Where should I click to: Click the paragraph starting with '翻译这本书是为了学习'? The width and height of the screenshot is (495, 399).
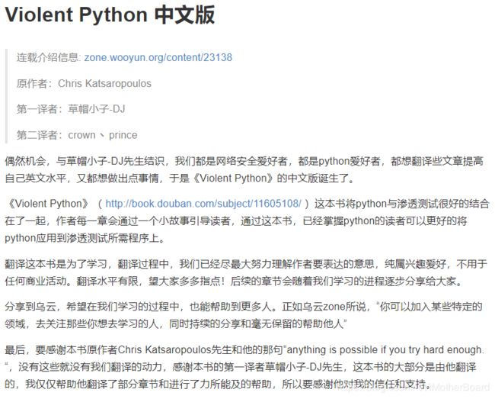pyautogui.click(x=246, y=272)
